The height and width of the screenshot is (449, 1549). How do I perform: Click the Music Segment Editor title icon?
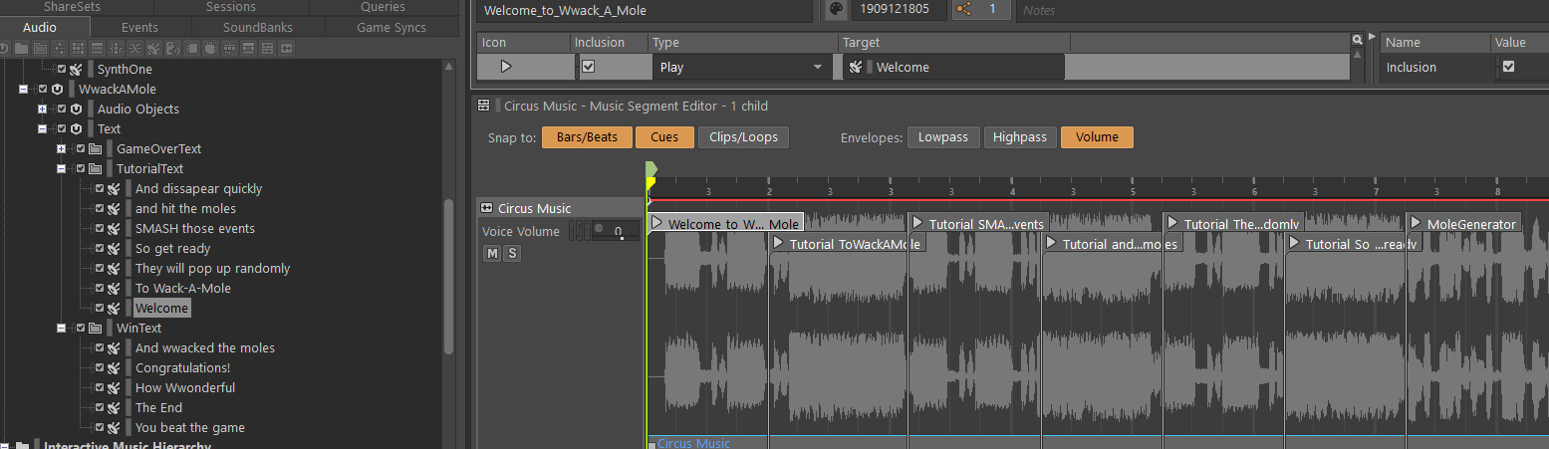483,106
